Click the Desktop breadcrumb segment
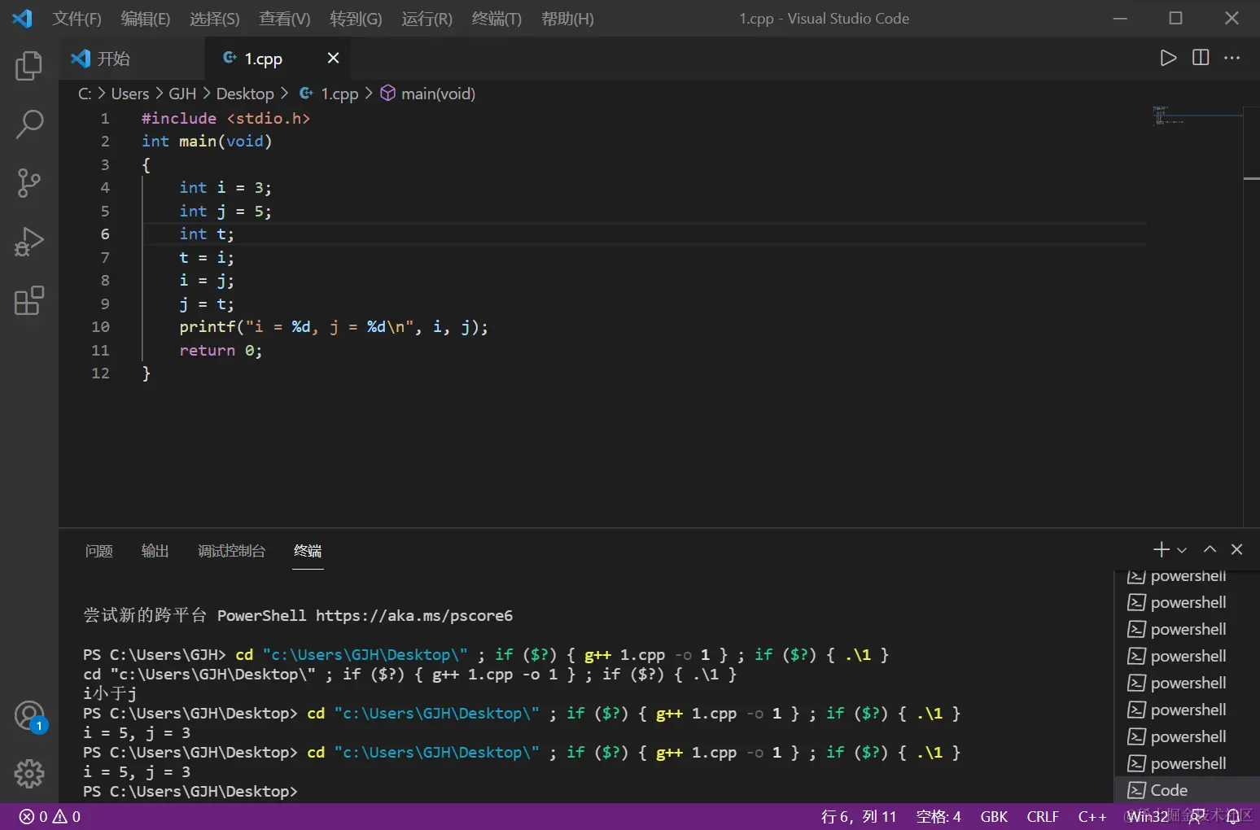1260x830 pixels. [245, 94]
